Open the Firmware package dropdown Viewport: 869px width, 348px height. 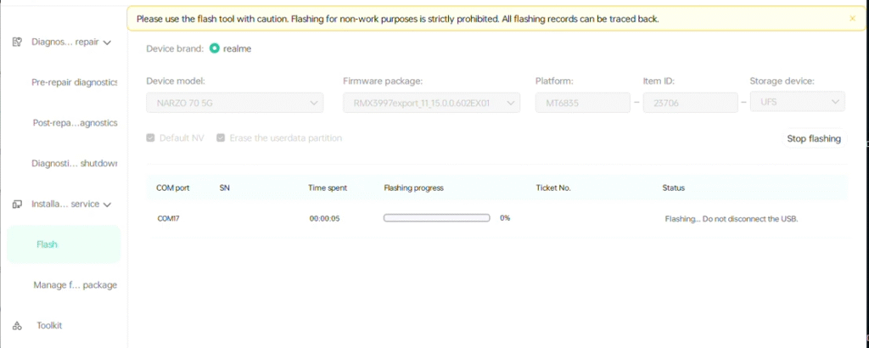tap(431, 103)
